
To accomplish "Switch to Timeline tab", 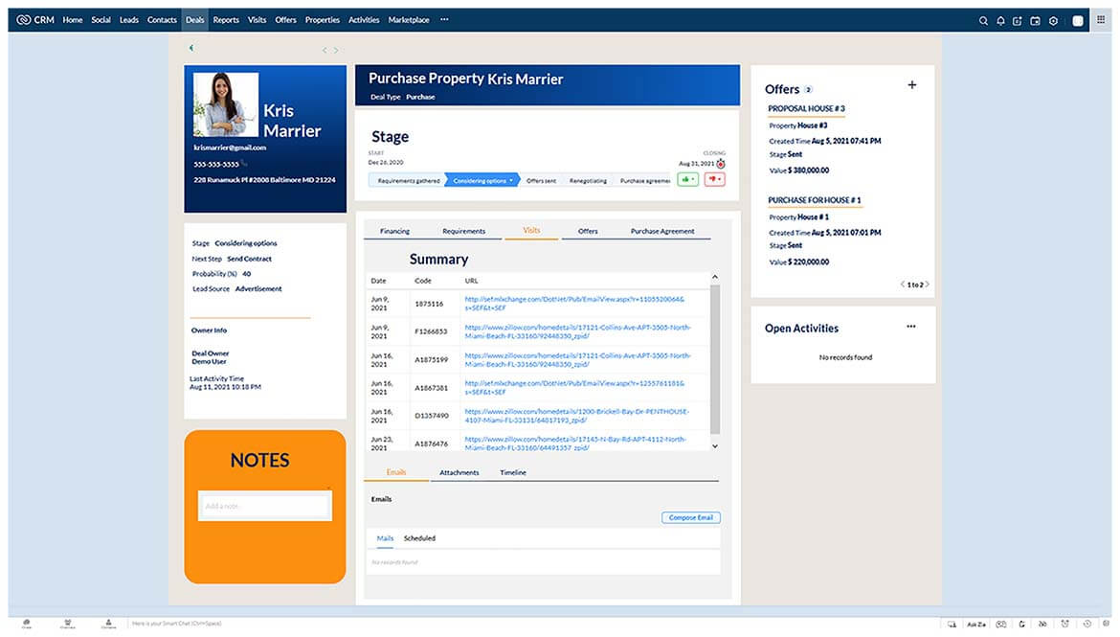I will 513,472.
